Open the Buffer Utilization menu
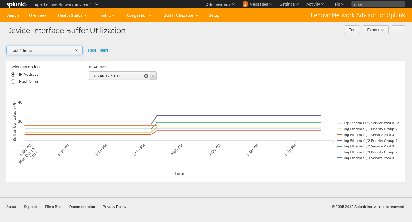The height and width of the screenshot is (222, 412). click(181, 15)
